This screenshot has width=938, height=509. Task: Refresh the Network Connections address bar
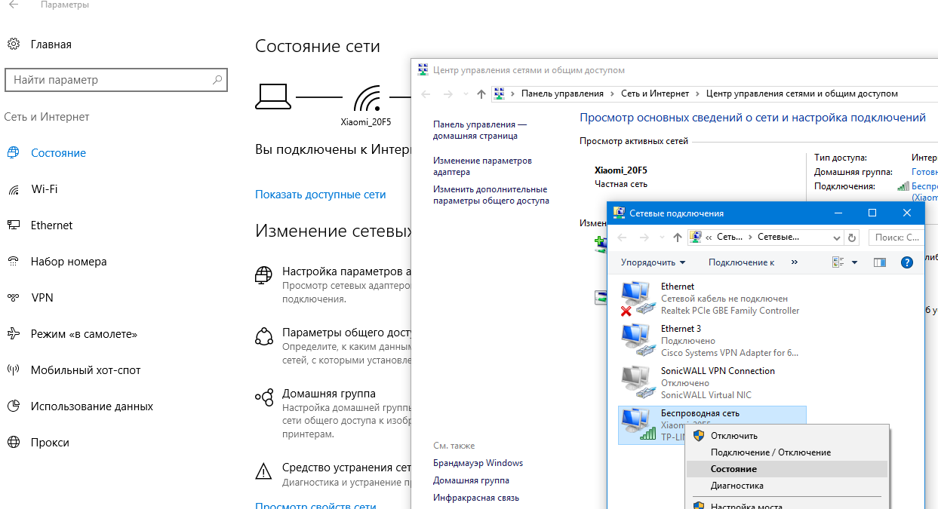852,237
